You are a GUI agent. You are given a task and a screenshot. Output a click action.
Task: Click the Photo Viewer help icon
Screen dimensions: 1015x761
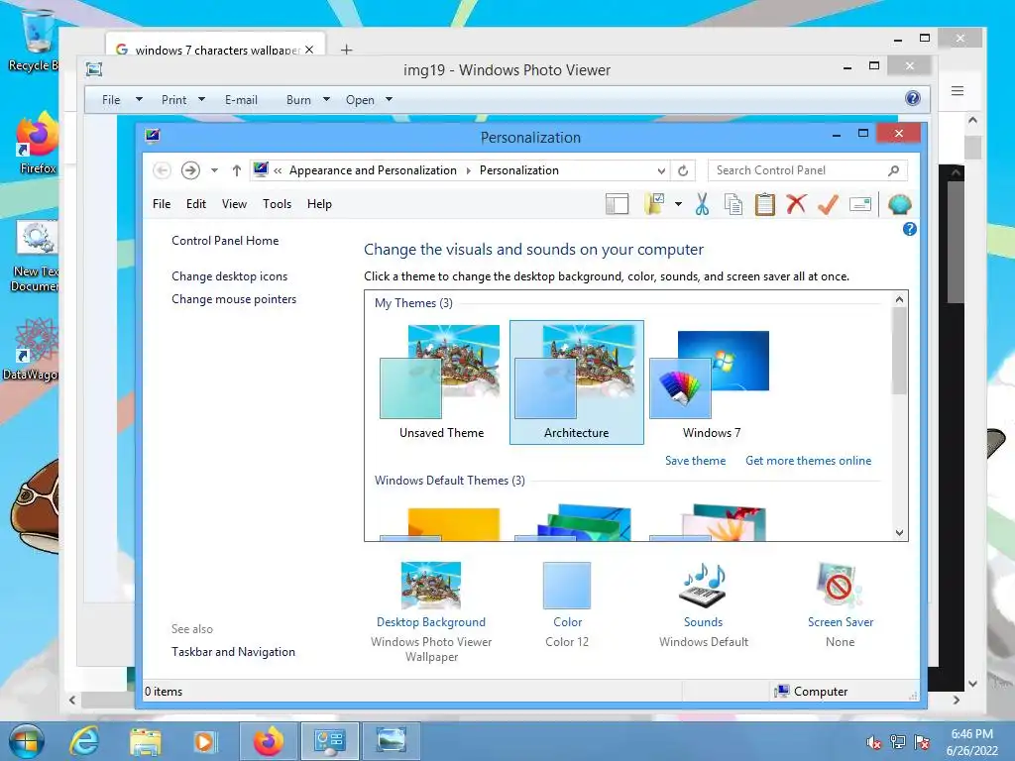[x=913, y=98]
